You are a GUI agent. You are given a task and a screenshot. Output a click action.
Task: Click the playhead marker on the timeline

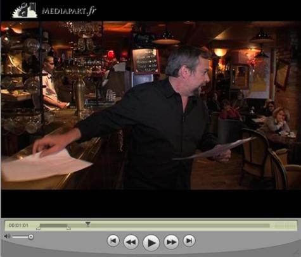pyautogui.click(x=88, y=224)
